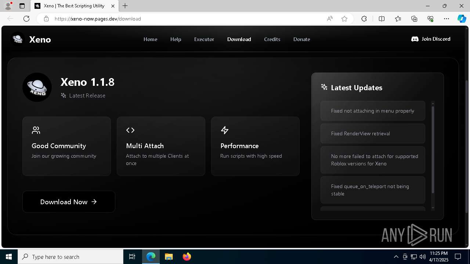Close the Xeno browser tab
Viewport: 470px width, 264px height.
[x=113, y=6]
